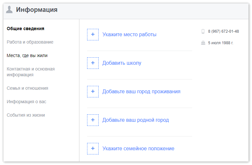Click the plus icon beside Добавить школу

[x=93, y=63]
